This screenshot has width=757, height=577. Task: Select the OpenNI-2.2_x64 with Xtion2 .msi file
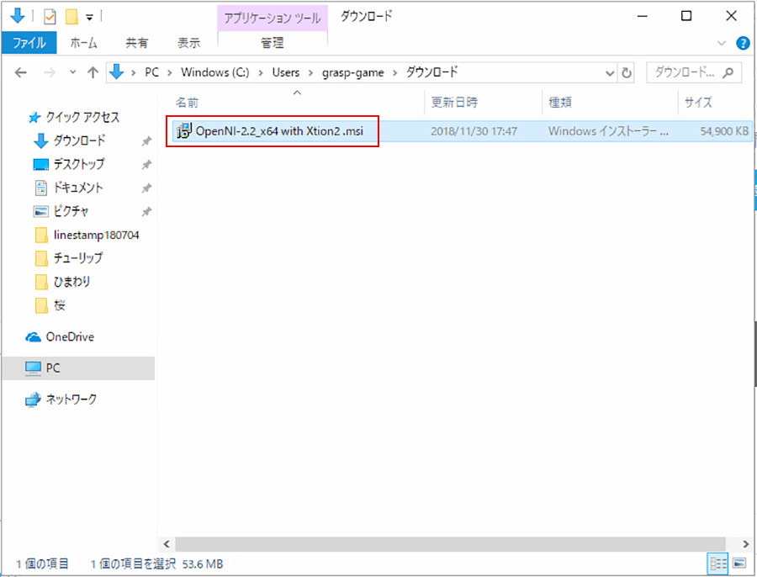[279, 131]
